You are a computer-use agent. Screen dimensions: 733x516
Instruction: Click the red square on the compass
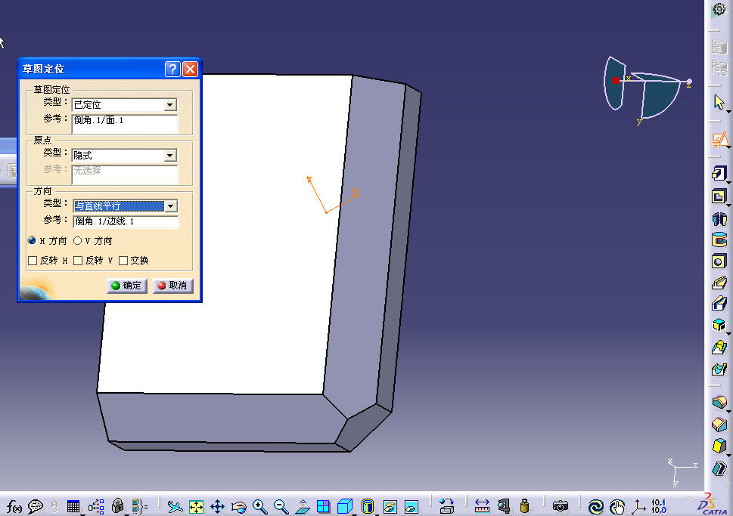point(617,80)
